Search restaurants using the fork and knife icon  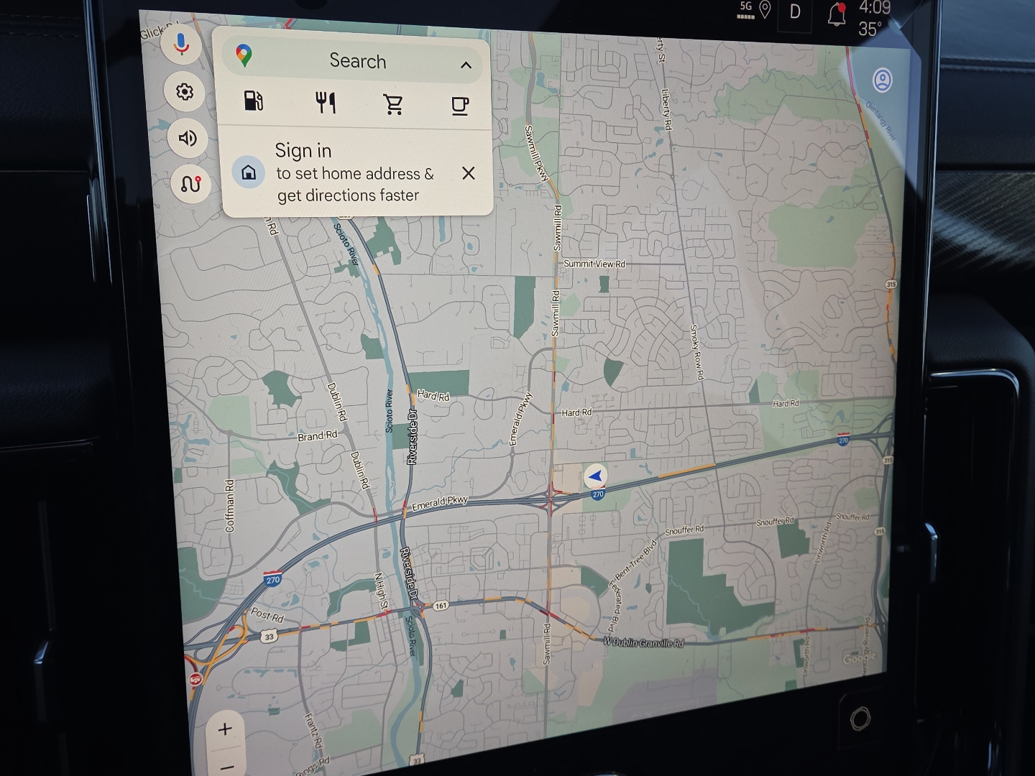(x=326, y=103)
